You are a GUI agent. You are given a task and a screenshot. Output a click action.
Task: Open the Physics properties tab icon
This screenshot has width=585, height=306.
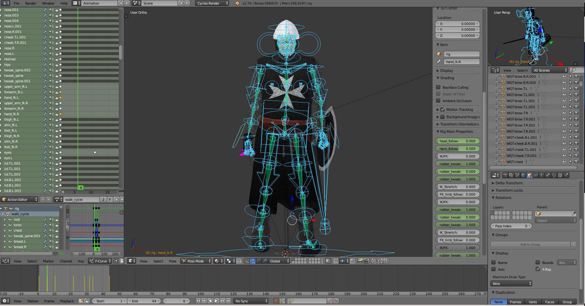click(x=566, y=175)
